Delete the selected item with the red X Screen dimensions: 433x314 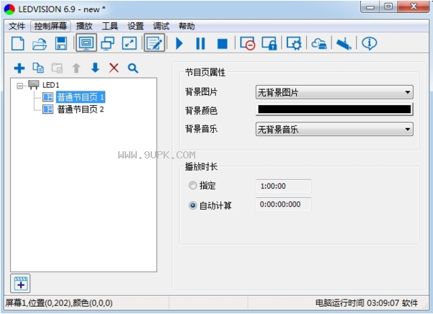(x=114, y=68)
